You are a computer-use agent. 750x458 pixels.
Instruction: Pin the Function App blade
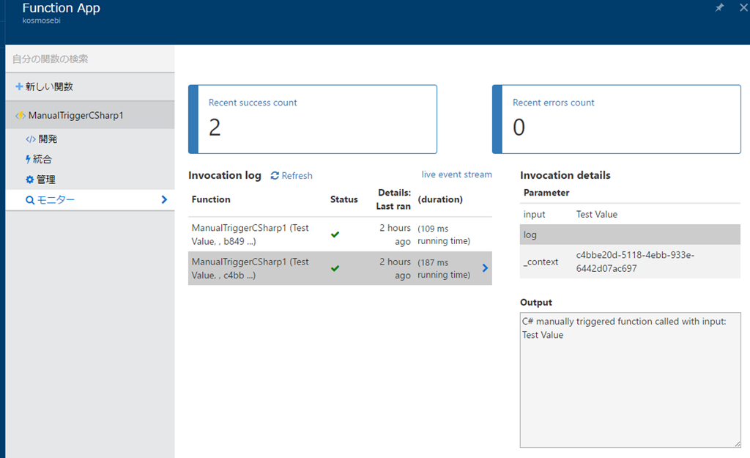719,7
